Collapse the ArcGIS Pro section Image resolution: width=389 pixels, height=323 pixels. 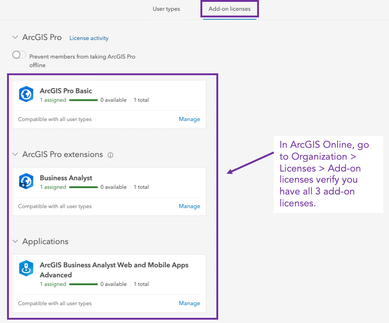tap(15, 37)
